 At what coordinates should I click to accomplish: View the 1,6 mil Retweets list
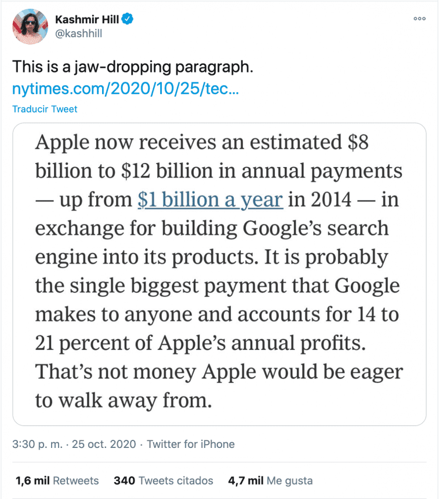click(57, 480)
